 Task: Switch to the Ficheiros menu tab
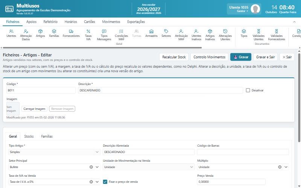(x=13, y=22)
